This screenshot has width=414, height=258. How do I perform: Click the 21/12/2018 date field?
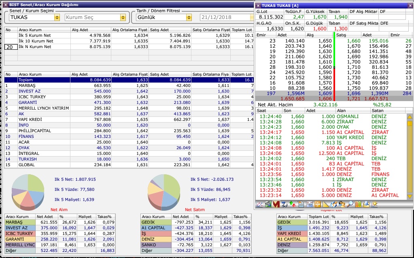click(227, 17)
